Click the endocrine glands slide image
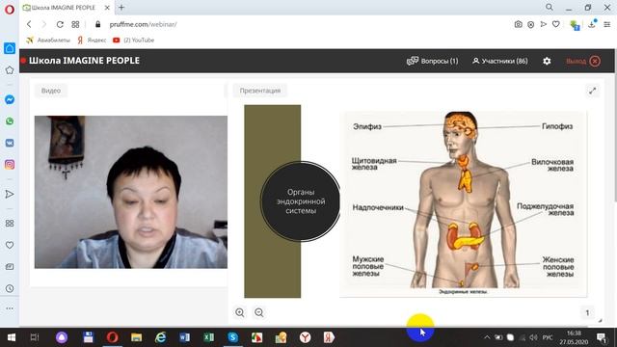 tap(463, 203)
